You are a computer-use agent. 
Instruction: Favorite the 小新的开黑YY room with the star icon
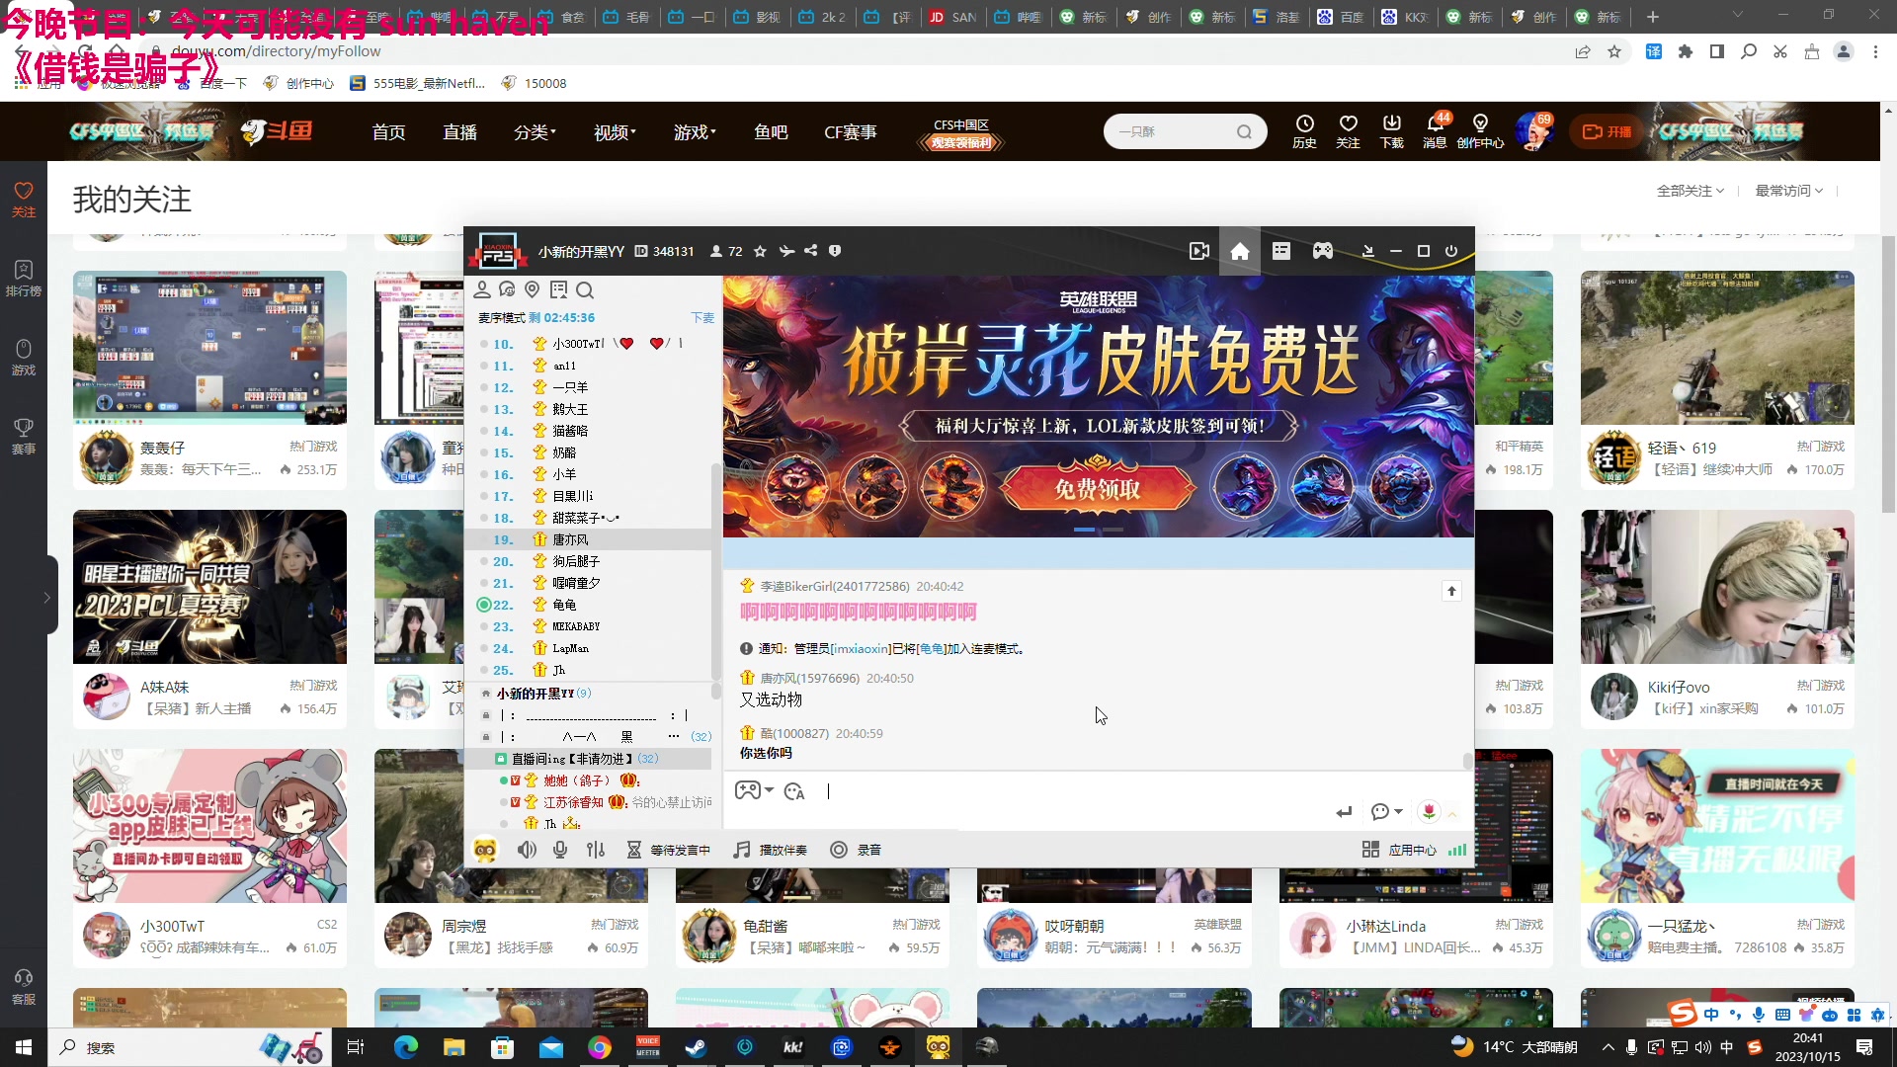coord(760,251)
